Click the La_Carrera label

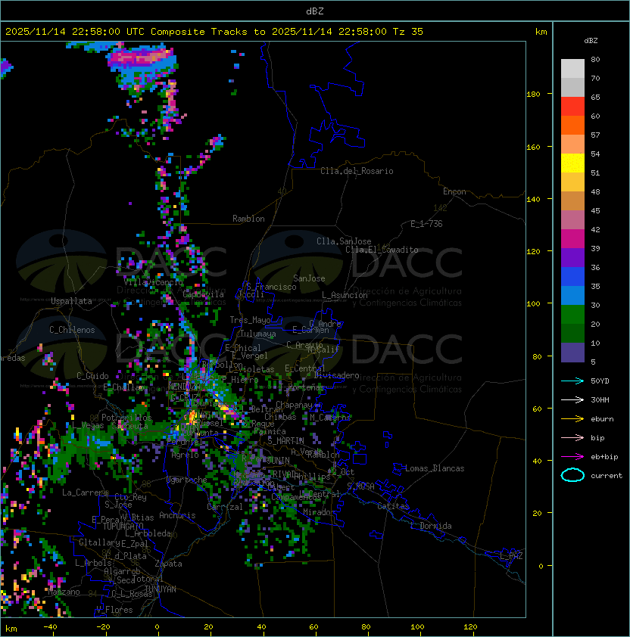click(x=85, y=493)
